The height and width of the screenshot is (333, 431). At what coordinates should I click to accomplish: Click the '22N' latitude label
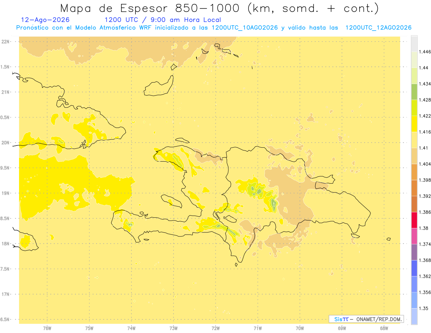coord(6,41)
